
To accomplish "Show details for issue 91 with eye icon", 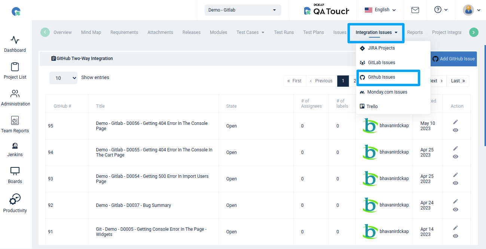I will click(x=456, y=236).
